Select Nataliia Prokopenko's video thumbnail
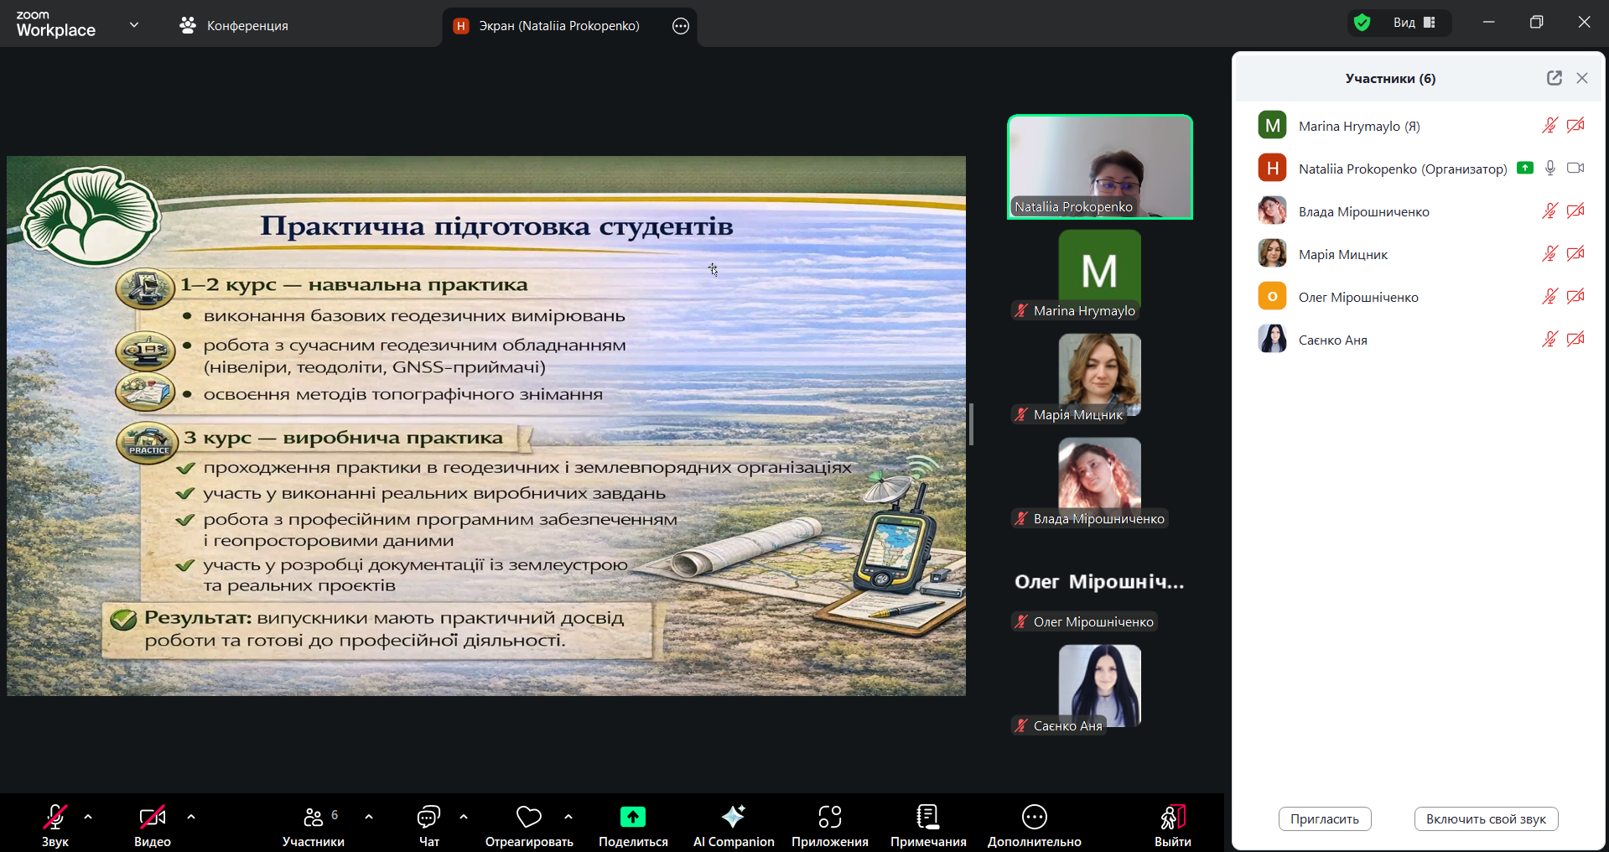The height and width of the screenshot is (852, 1609). (1099, 167)
